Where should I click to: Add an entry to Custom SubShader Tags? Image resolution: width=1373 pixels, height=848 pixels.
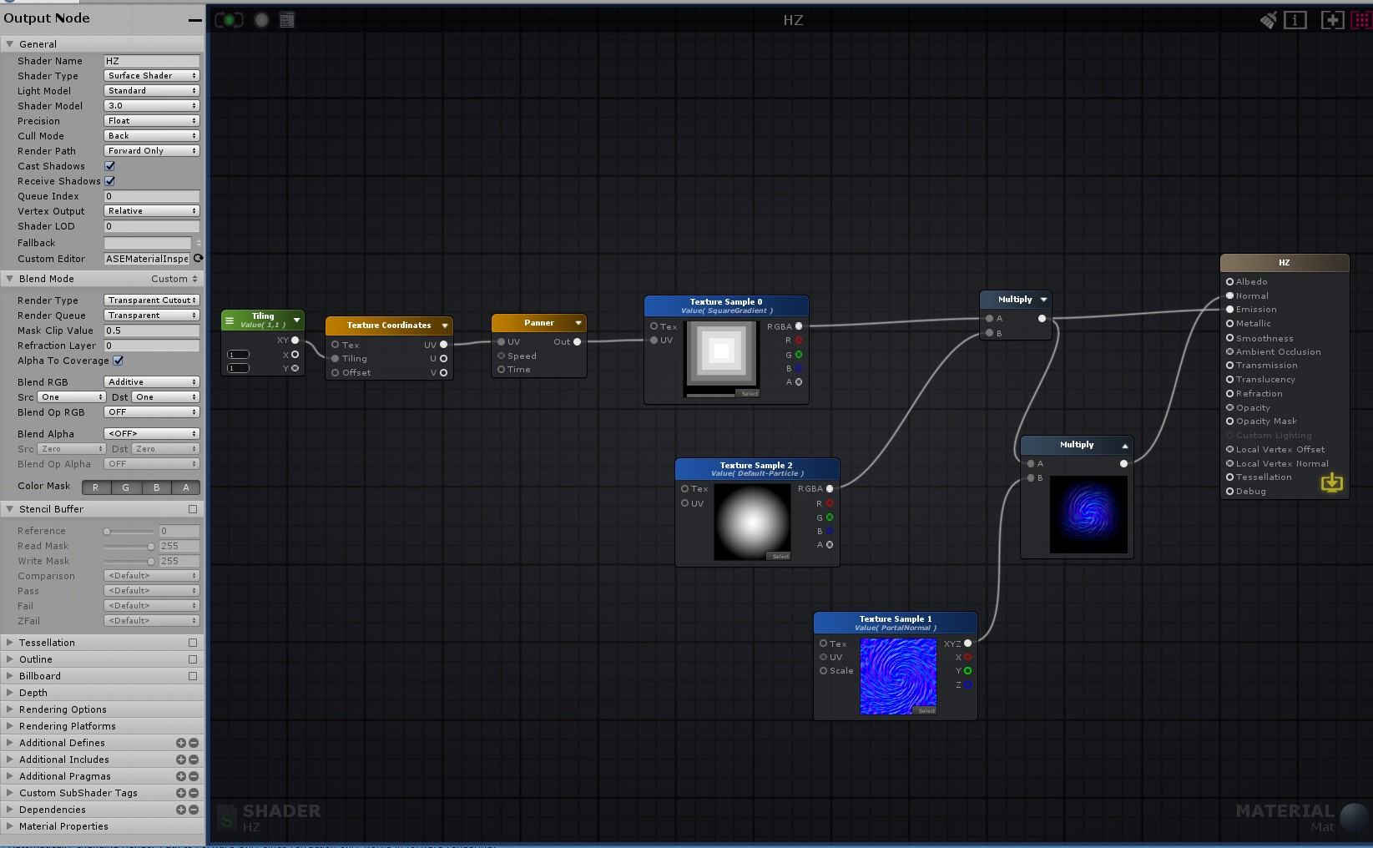pyautogui.click(x=180, y=793)
